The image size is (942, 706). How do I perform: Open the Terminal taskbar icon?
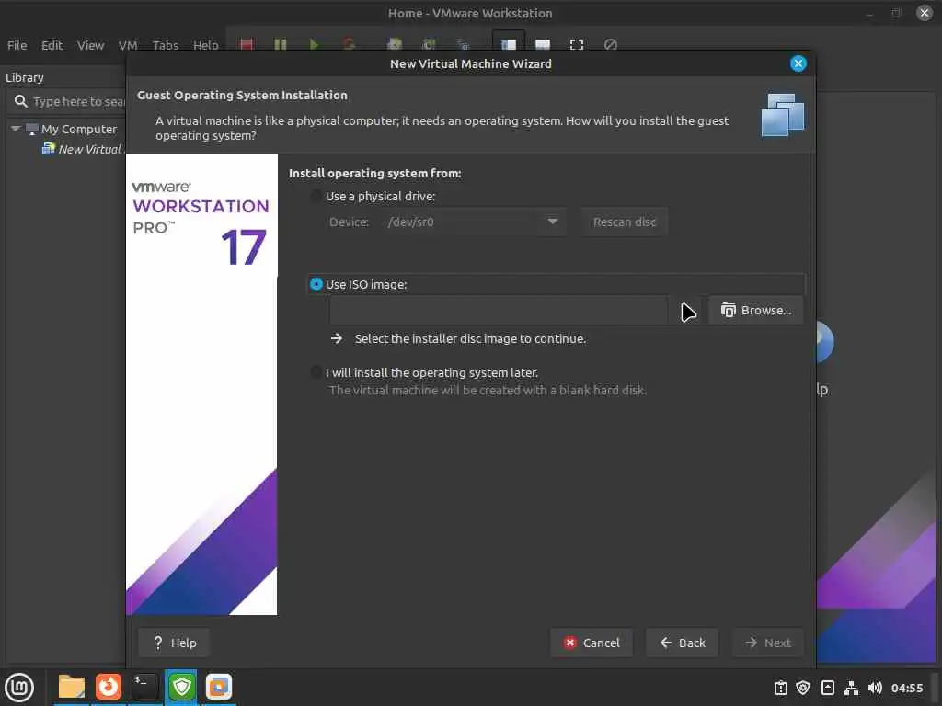pos(144,687)
